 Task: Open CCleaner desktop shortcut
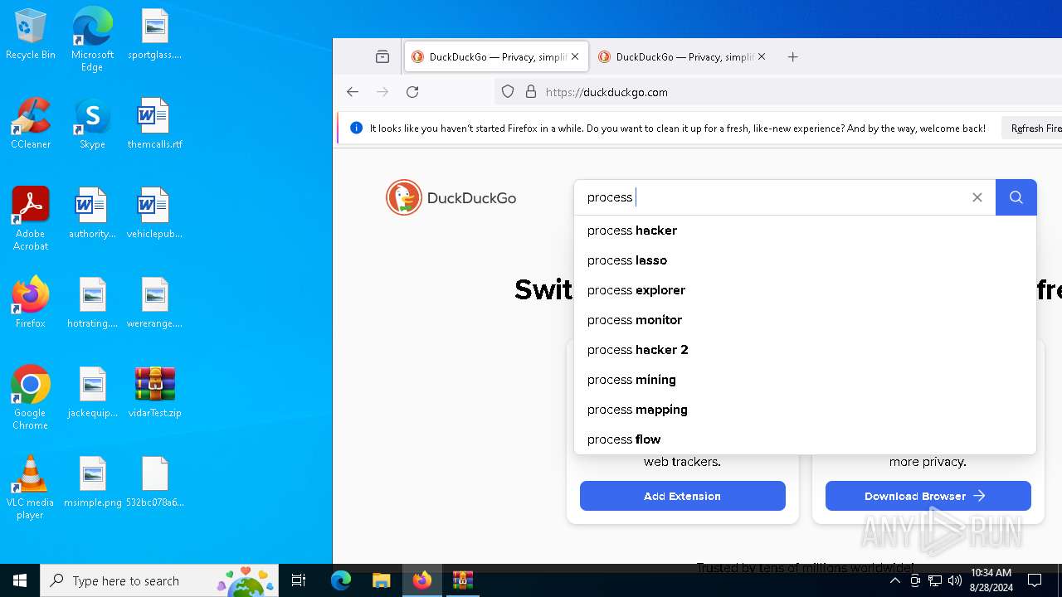(31, 124)
